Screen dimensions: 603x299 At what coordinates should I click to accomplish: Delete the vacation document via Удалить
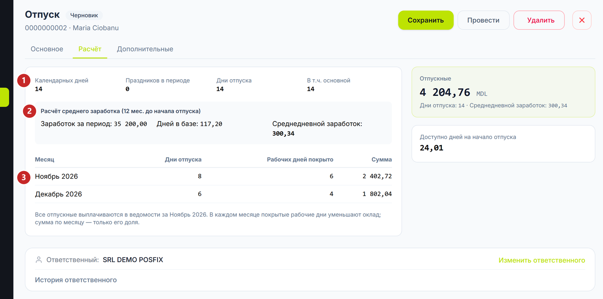point(539,20)
